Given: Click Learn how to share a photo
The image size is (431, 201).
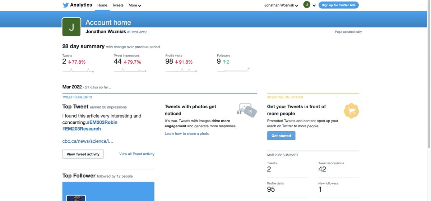Looking at the screenshot, I should point(187,133).
